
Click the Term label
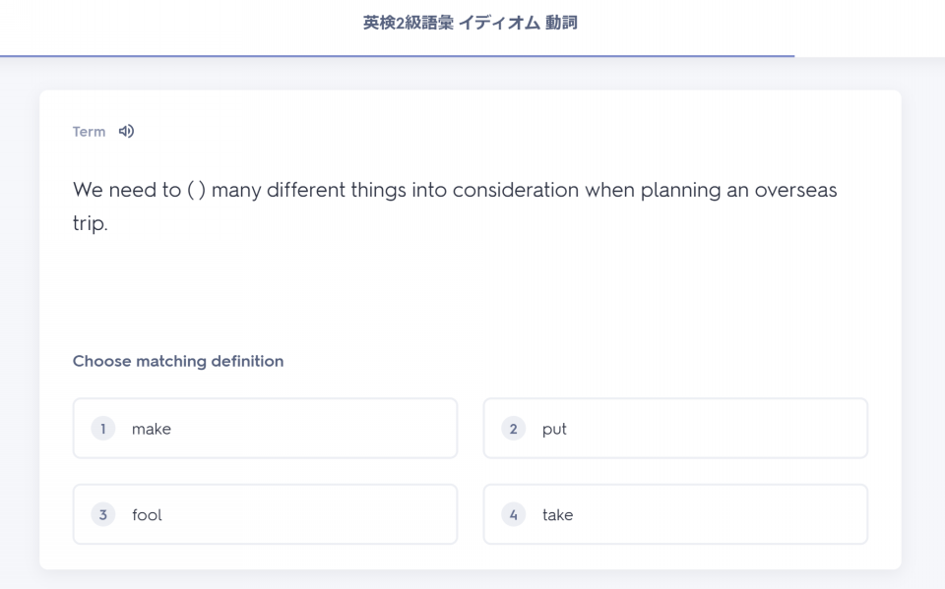[x=90, y=132]
